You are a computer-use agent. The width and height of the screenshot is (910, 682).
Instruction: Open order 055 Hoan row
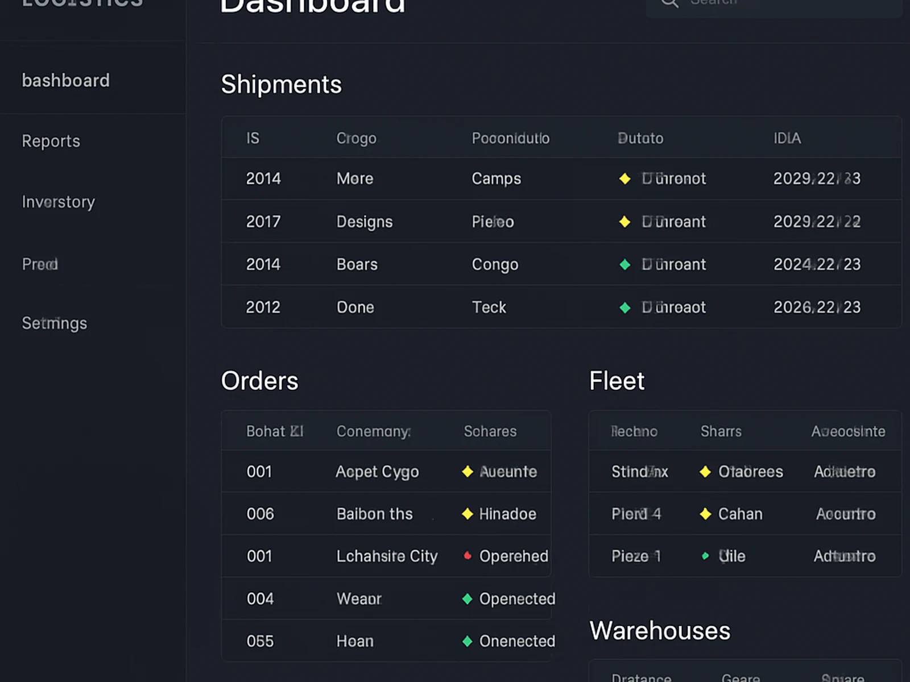click(x=355, y=641)
